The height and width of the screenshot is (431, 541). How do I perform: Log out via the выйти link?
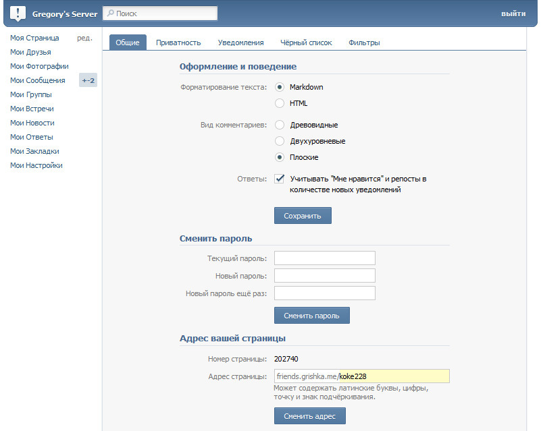click(513, 13)
